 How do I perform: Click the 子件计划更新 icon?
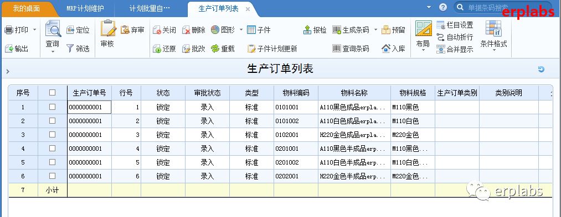[251, 49]
